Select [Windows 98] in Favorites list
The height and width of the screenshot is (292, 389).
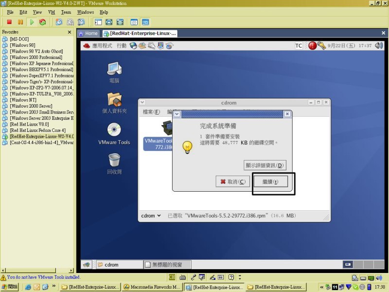point(22,45)
